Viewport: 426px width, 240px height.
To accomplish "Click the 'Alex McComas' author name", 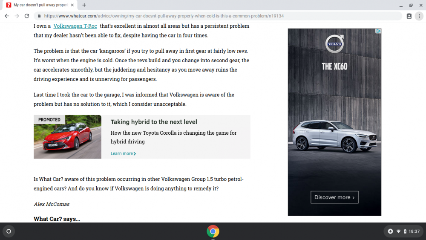I will pos(52,204).
